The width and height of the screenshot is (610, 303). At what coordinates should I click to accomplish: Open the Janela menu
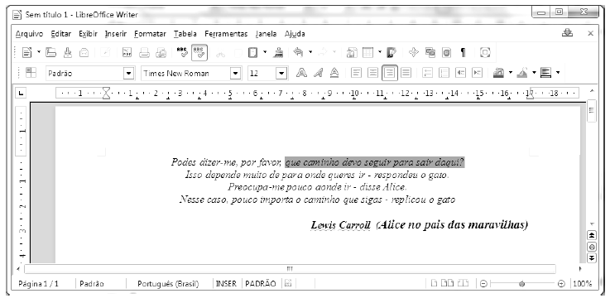click(x=266, y=34)
